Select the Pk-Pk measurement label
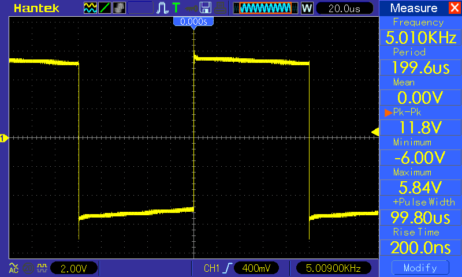462x277 pixels. 407,112
